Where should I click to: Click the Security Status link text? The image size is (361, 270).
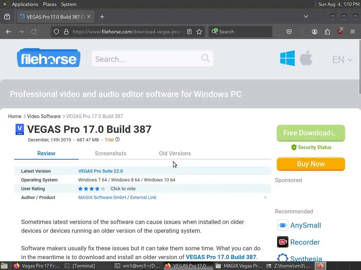[x=314, y=147]
